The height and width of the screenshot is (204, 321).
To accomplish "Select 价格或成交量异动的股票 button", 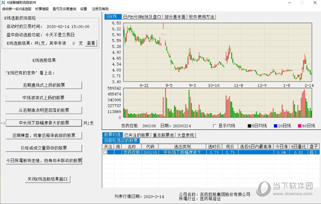I will 44,148.
